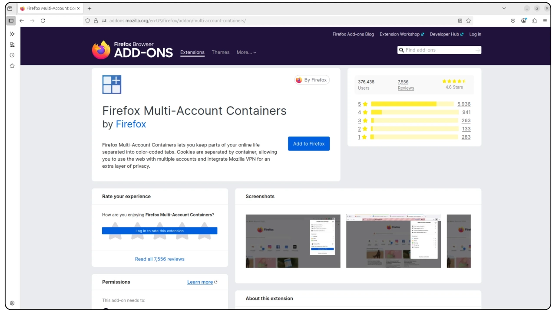The width and height of the screenshot is (556, 312).
Task: Select the Extensions tab in the header
Action: click(192, 52)
